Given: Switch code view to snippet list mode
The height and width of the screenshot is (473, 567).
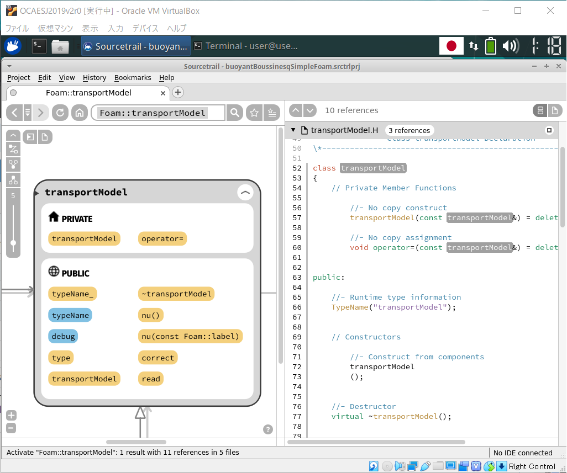Looking at the screenshot, I should click(x=540, y=110).
